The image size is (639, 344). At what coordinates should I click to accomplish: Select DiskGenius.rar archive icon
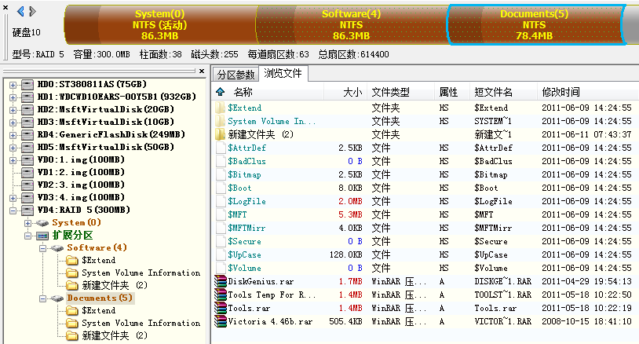tap(221, 282)
